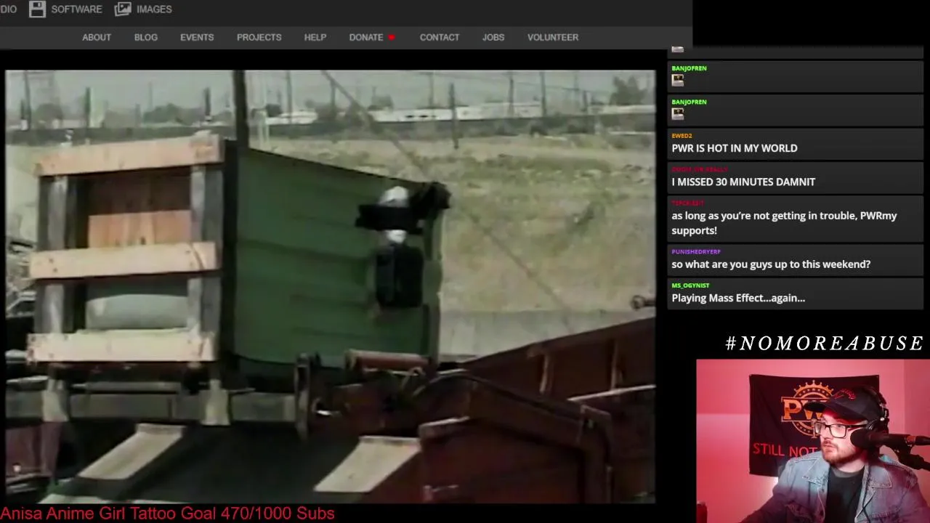Screen dimensions: 930x523
Task: Click the archive video player frame
Action: click(x=331, y=286)
